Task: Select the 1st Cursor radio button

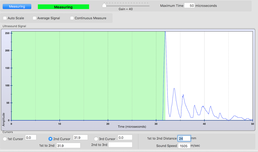Action: pyautogui.click(x=5, y=139)
